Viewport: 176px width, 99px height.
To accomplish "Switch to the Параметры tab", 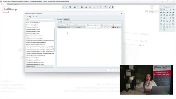I will click(60, 20).
